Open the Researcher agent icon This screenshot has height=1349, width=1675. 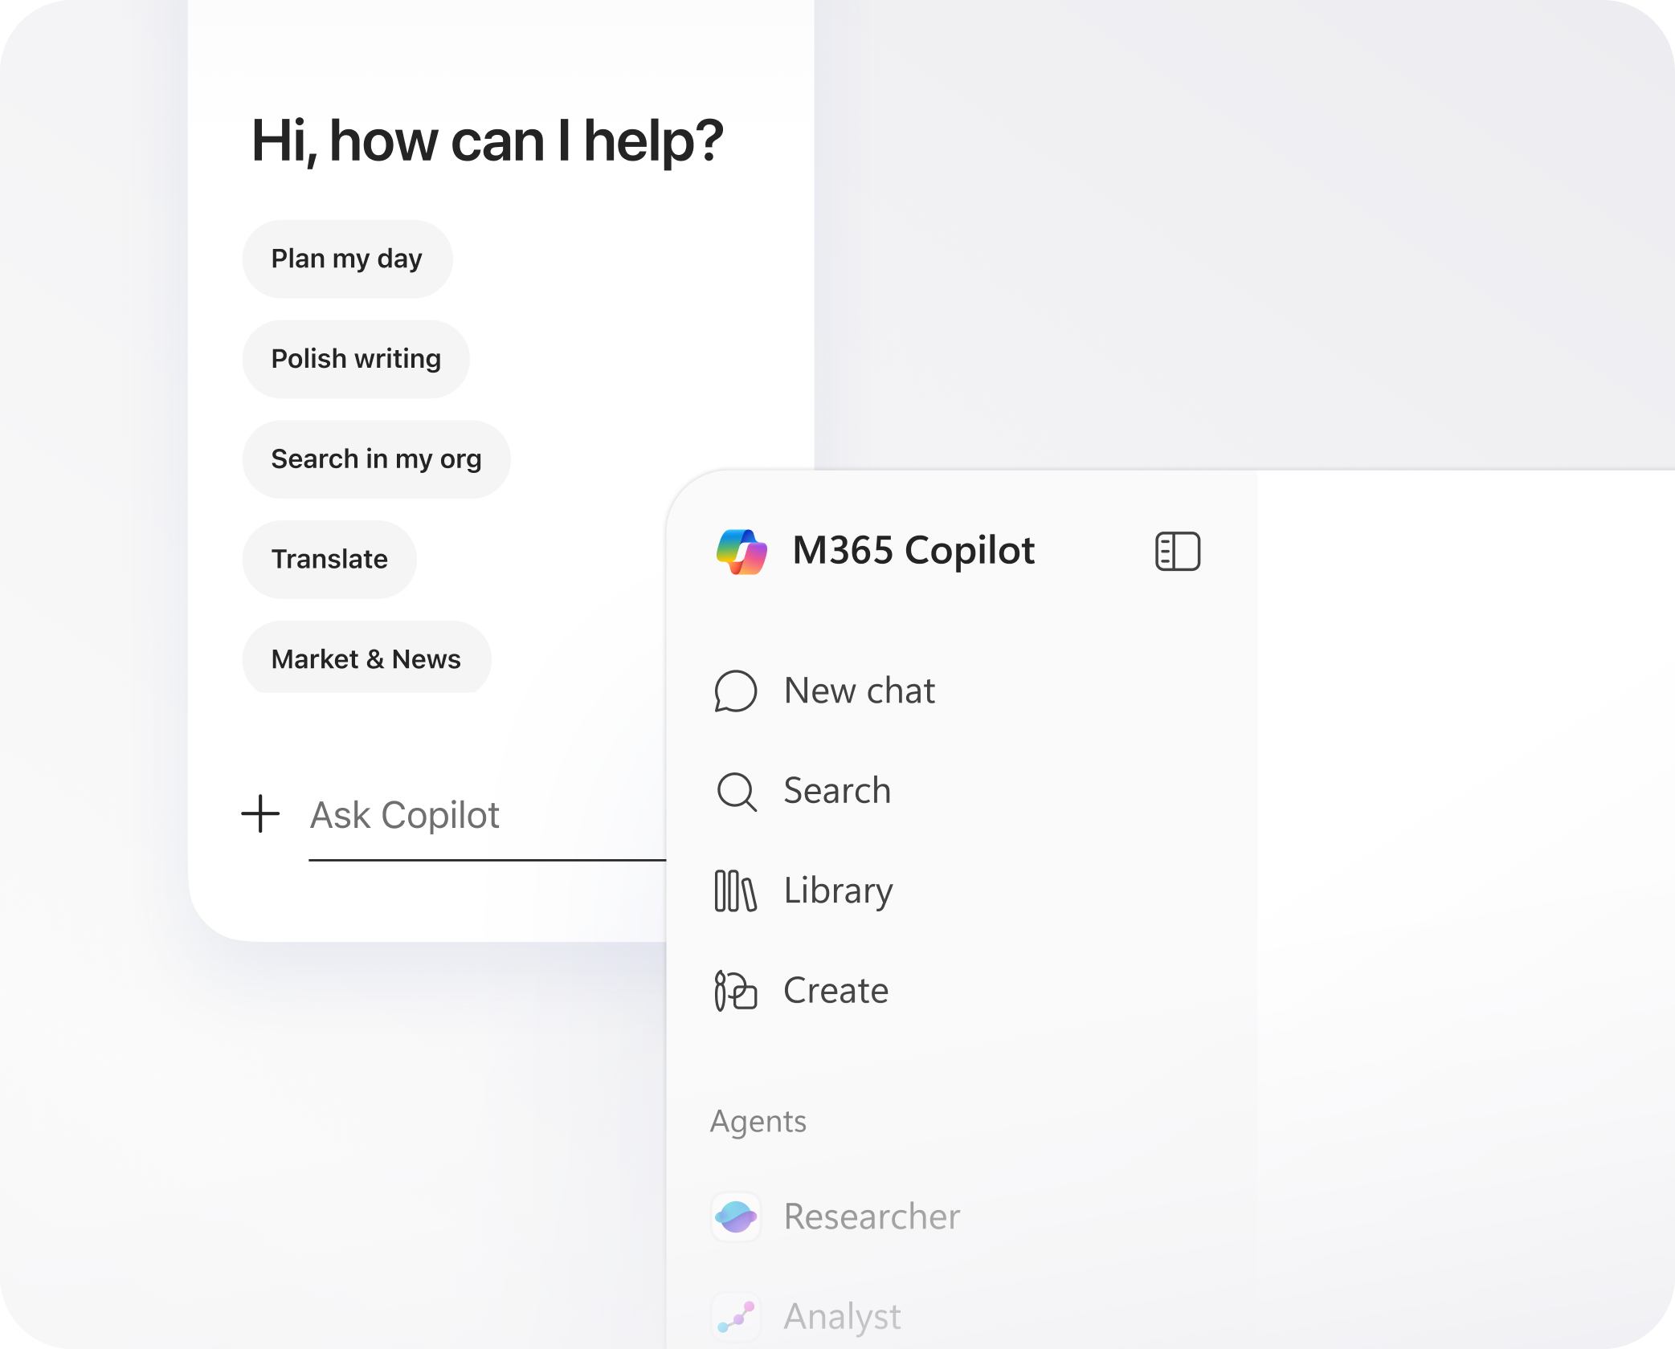click(x=736, y=1217)
